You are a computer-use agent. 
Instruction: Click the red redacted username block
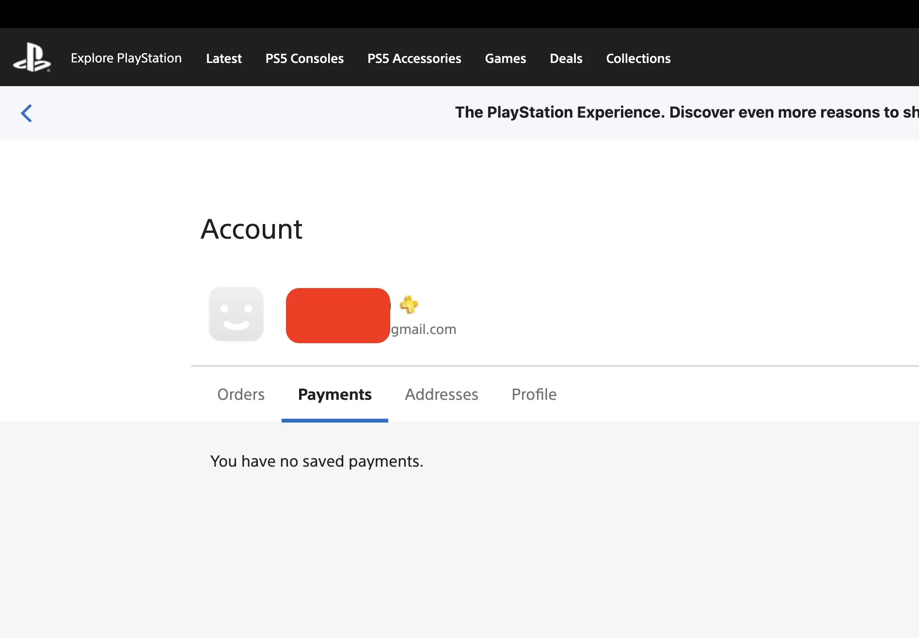coord(338,316)
